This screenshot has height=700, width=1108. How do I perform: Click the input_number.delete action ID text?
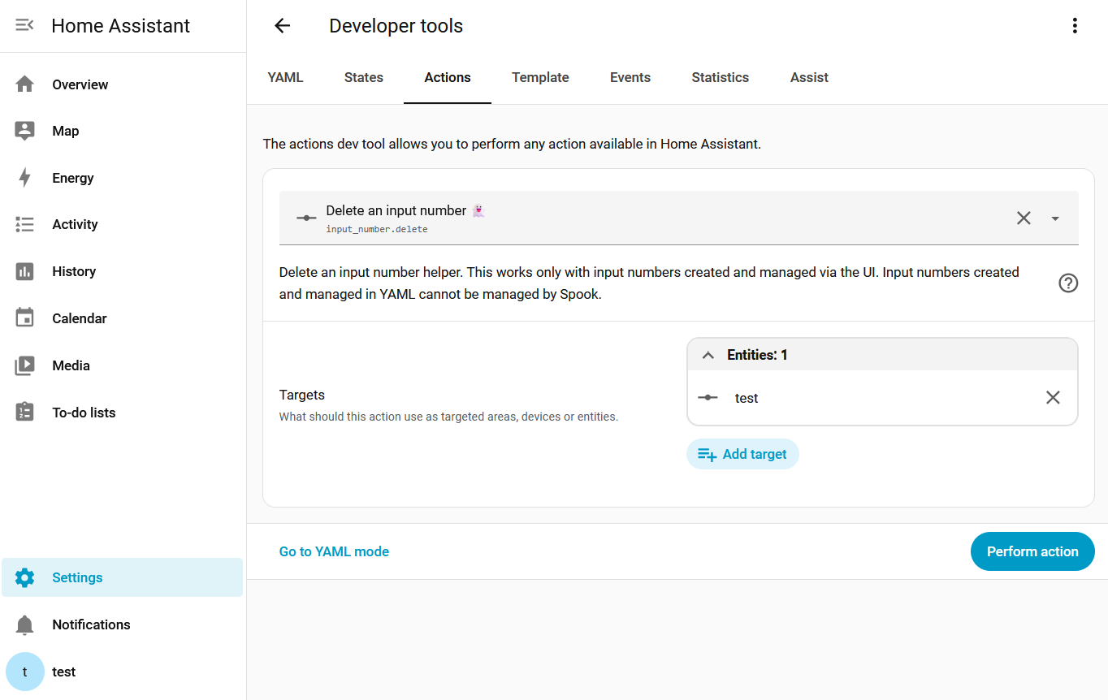[x=377, y=229]
